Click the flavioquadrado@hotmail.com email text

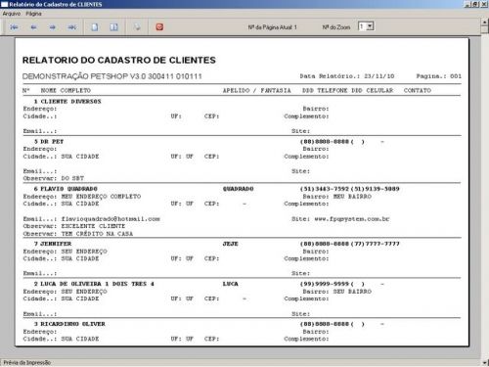click(x=111, y=219)
